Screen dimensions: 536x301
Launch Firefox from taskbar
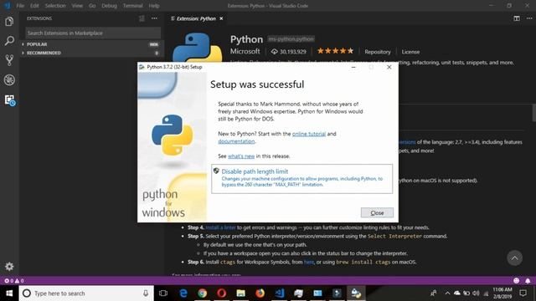pos(260,293)
